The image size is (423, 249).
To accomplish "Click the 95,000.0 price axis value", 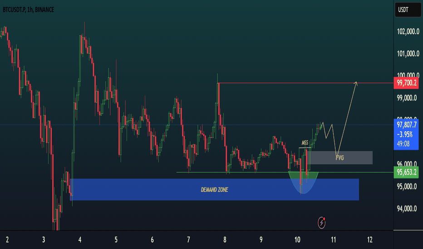I will pos(407,186).
